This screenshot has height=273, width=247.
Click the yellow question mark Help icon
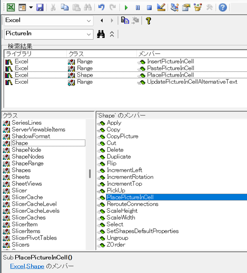149,21
